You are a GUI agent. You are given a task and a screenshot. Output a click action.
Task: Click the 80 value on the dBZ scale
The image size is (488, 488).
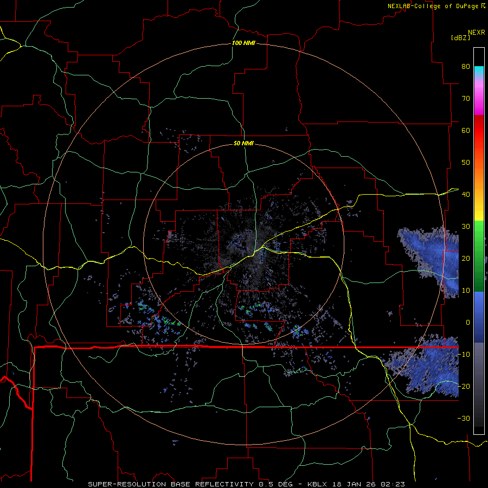[466, 66]
